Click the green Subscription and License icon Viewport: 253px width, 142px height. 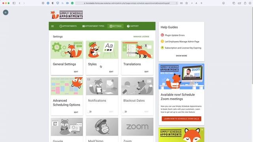162,48
